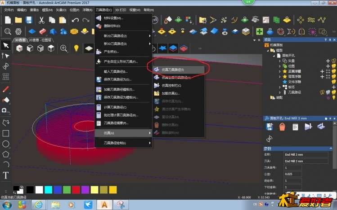The image size is (337, 210).
Task: Click the New Model file icon
Action: [8, 20]
